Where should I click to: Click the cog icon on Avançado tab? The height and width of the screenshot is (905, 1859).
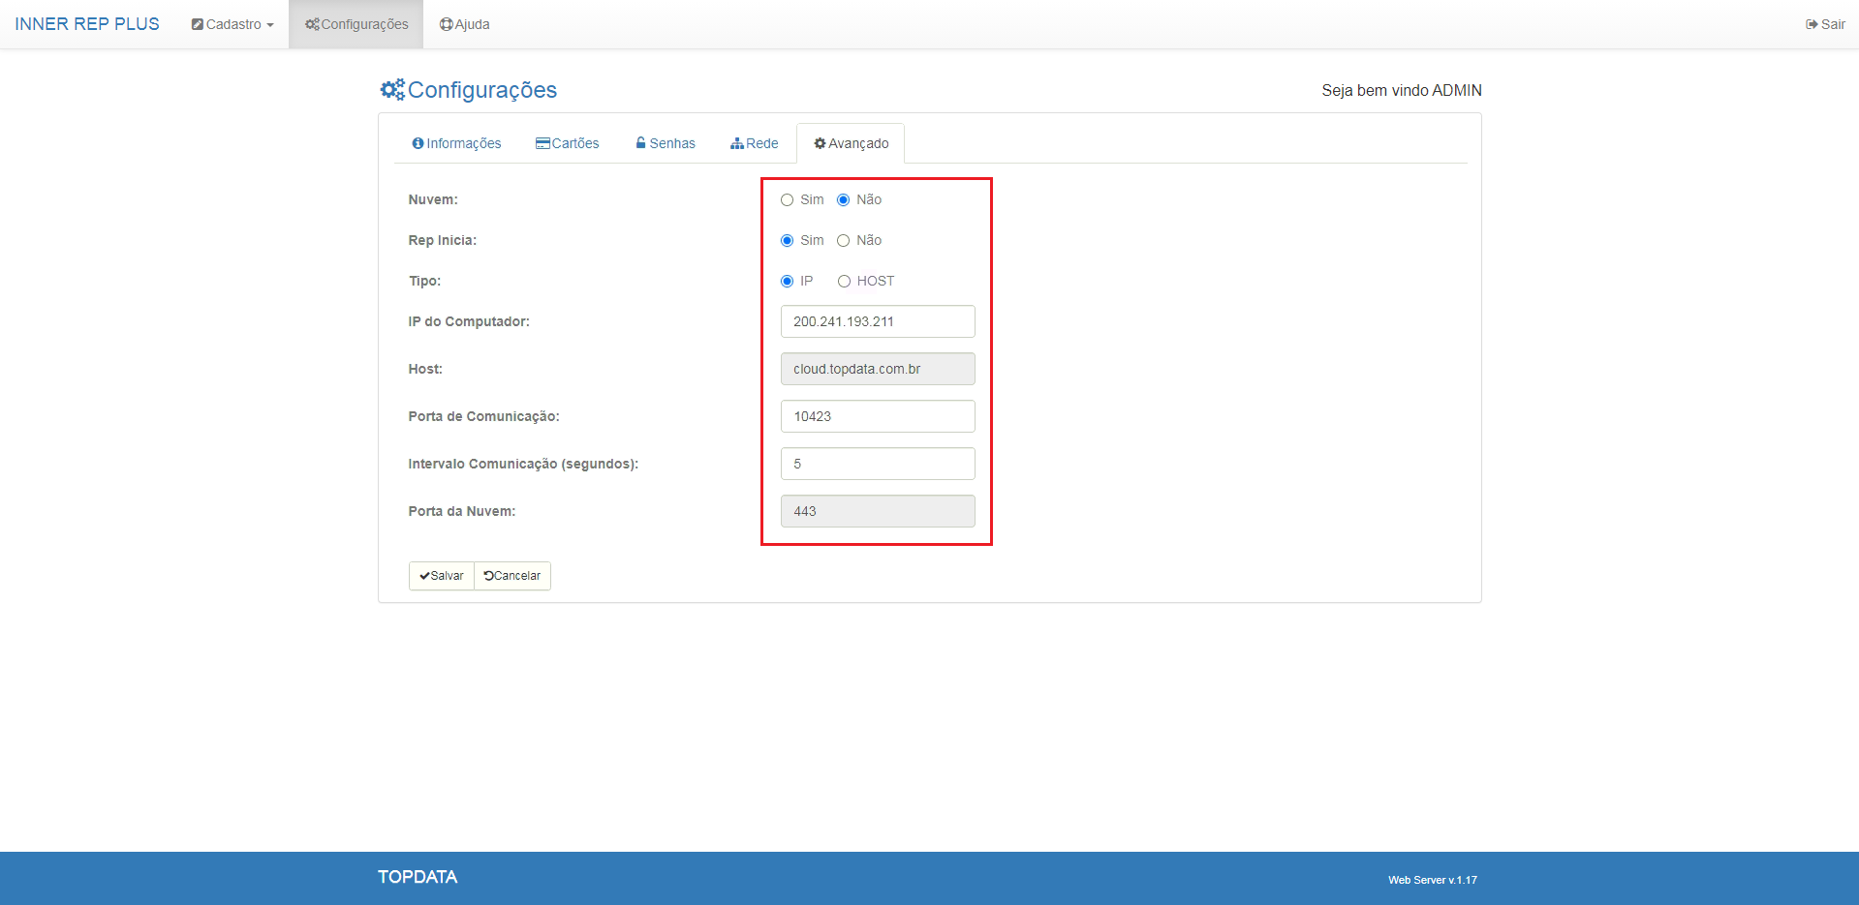tap(820, 143)
